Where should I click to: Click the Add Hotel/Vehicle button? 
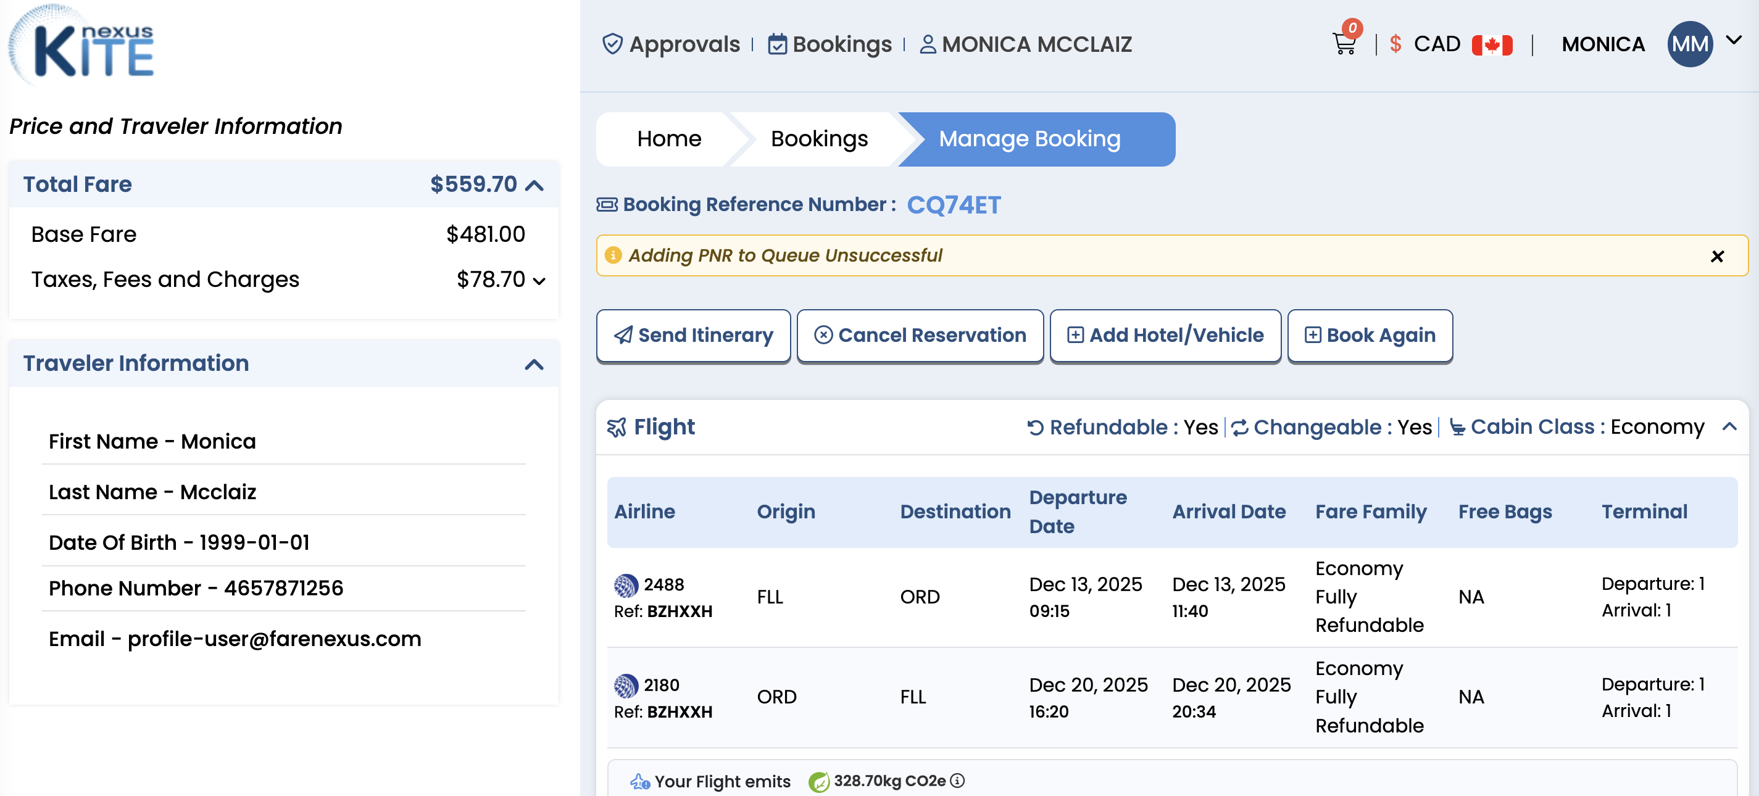click(x=1165, y=335)
